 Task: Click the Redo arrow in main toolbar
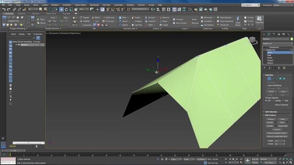click(9, 9)
